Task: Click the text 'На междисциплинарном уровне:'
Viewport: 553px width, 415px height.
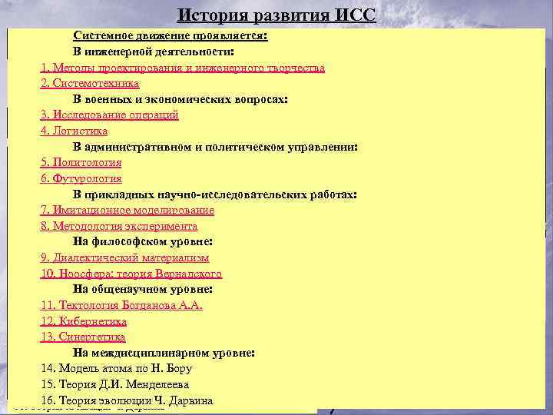Action: pos(164,353)
